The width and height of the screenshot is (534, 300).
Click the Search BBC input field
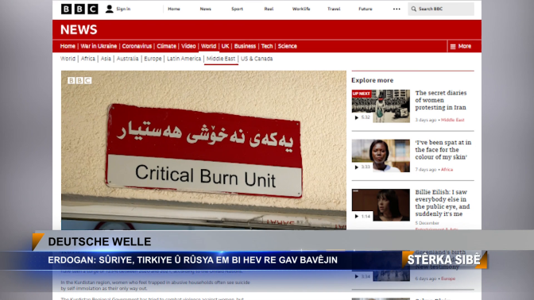pos(441,9)
